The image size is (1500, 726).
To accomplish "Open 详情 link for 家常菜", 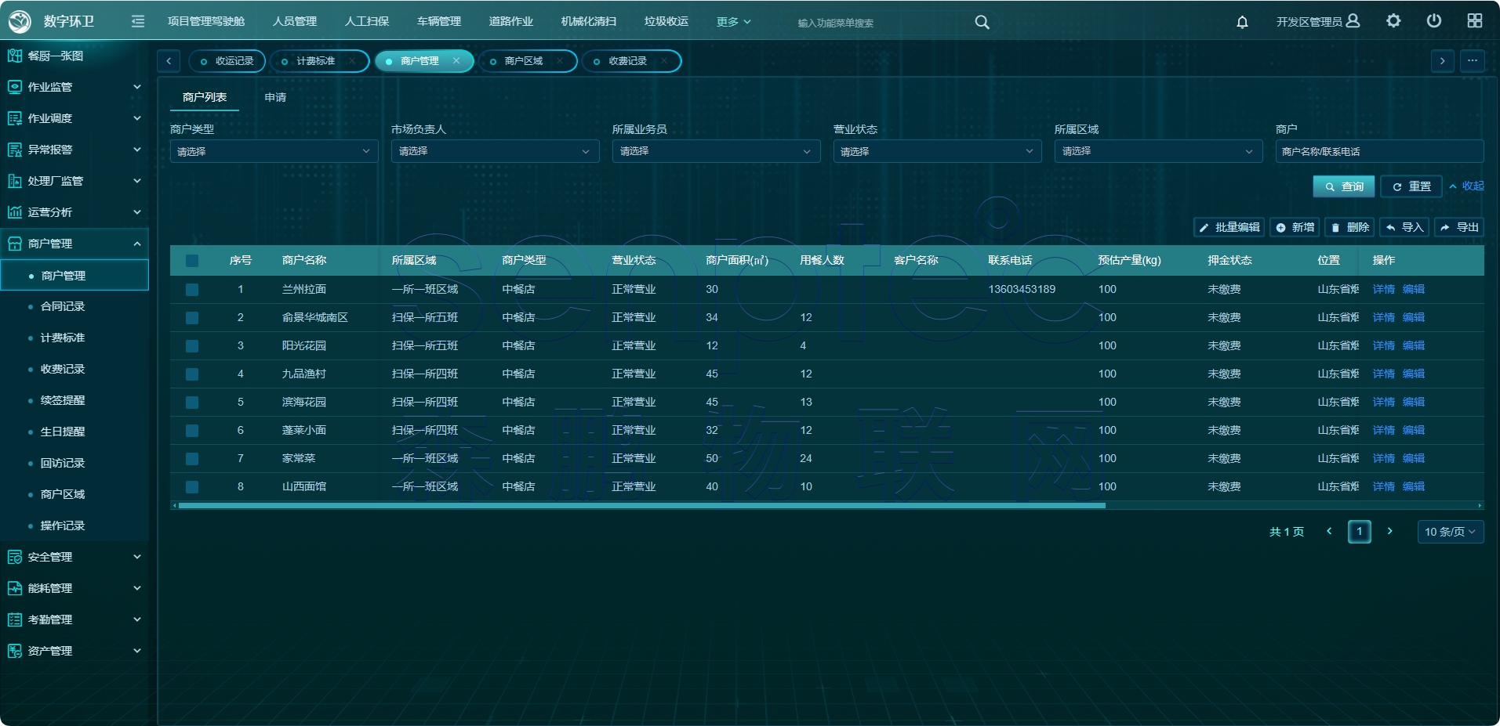I will (x=1383, y=458).
